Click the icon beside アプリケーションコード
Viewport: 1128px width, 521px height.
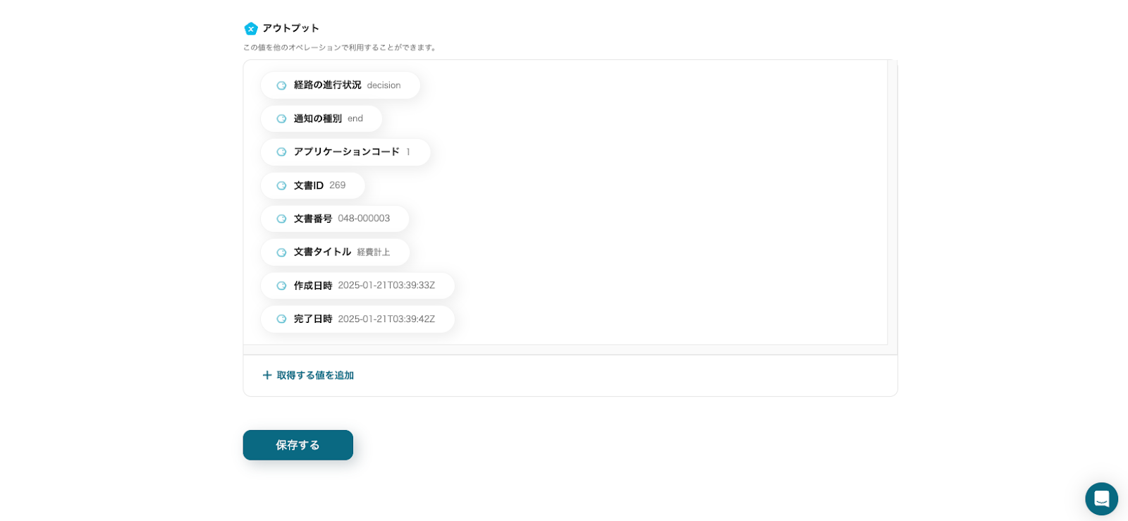click(281, 152)
